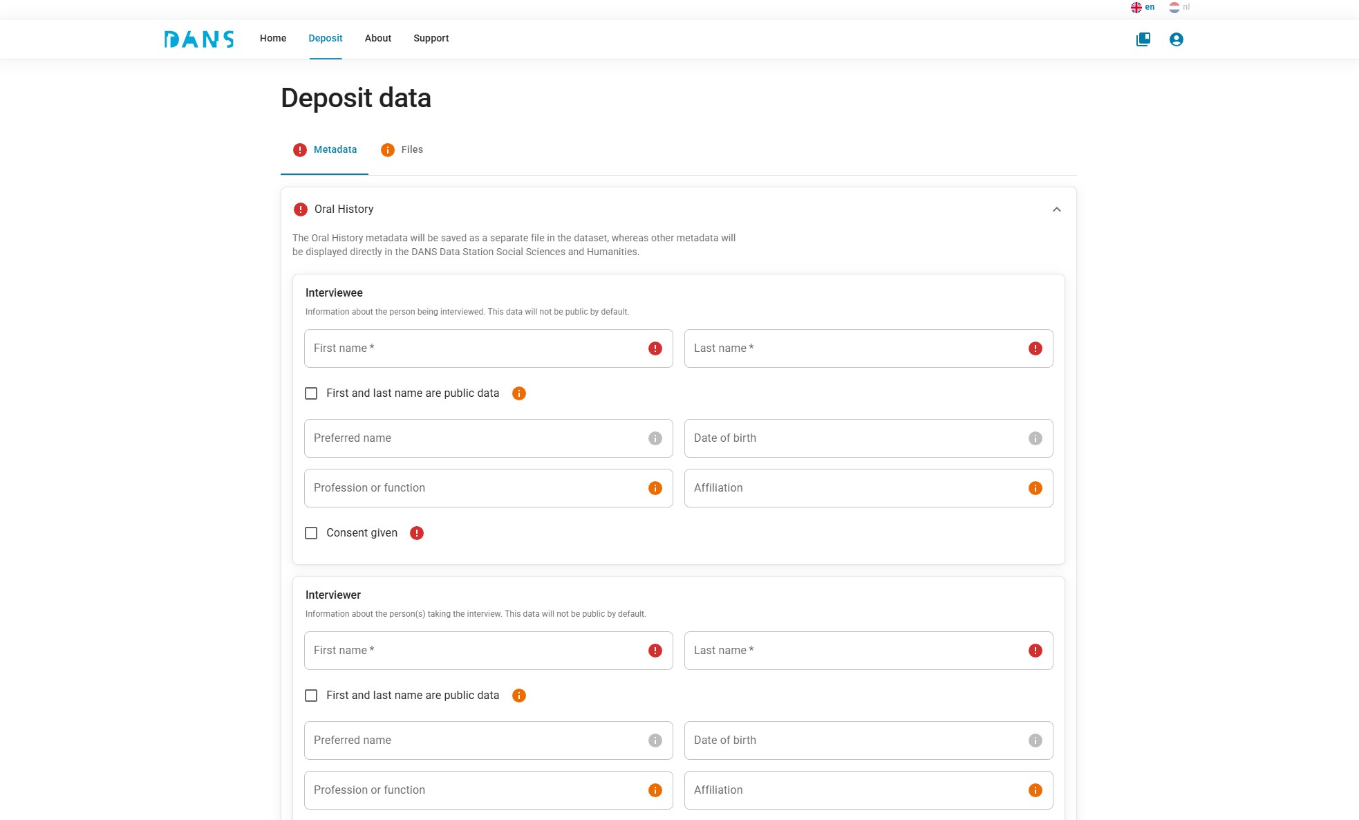Click error icon on Metadata tab
Screen dimensions: 1359x820
click(x=299, y=150)
